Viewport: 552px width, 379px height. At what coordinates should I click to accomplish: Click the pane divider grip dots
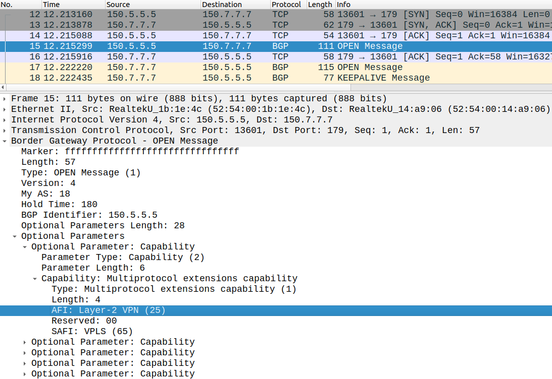coord(338,92)
